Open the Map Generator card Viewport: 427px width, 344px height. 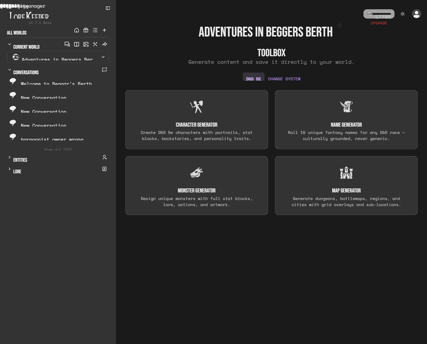point(346,185)
